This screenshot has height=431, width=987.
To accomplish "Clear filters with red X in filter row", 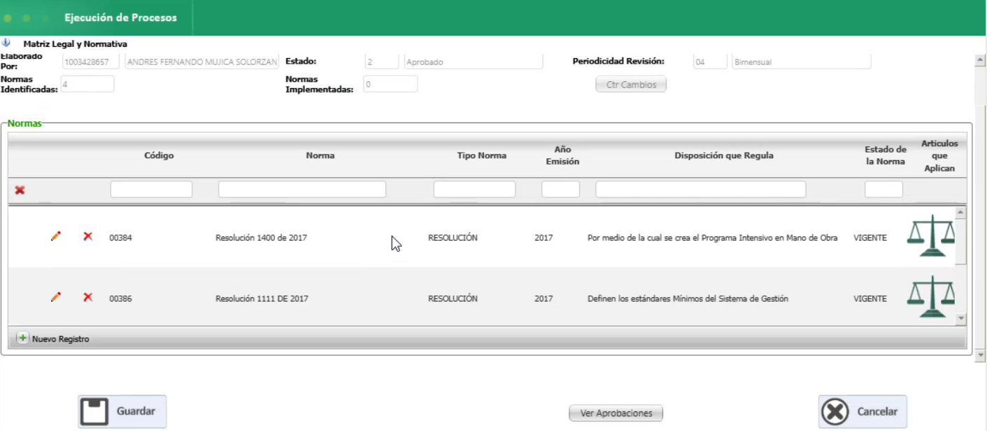I will [20, 190].
